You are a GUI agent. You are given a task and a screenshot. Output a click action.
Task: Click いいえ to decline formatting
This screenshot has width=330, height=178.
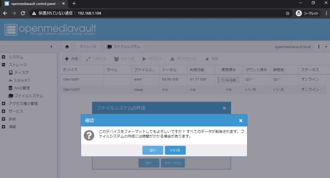pos(175,150)
